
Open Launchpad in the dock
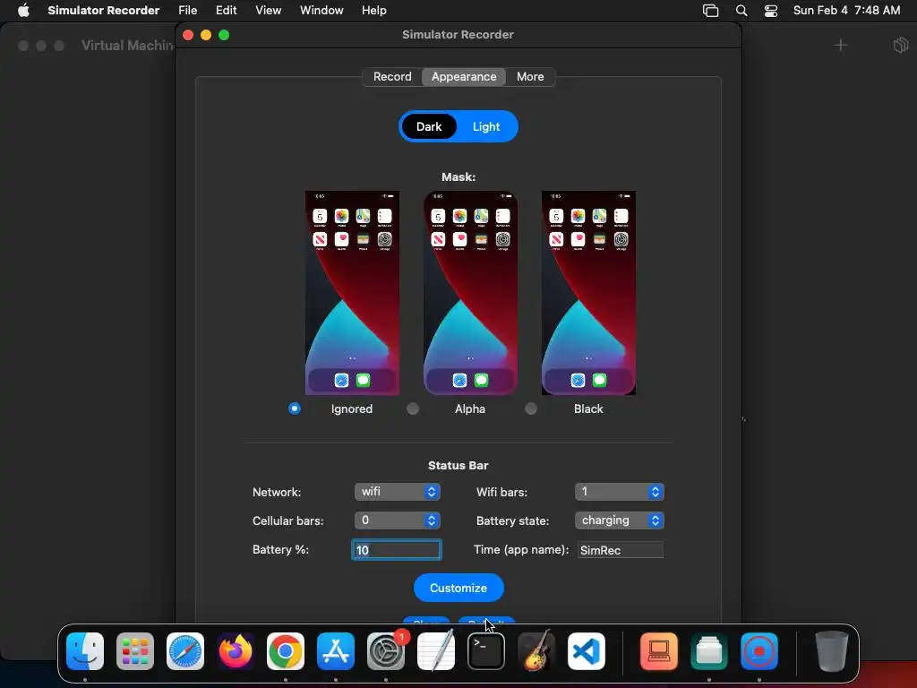tap(135, 651)
